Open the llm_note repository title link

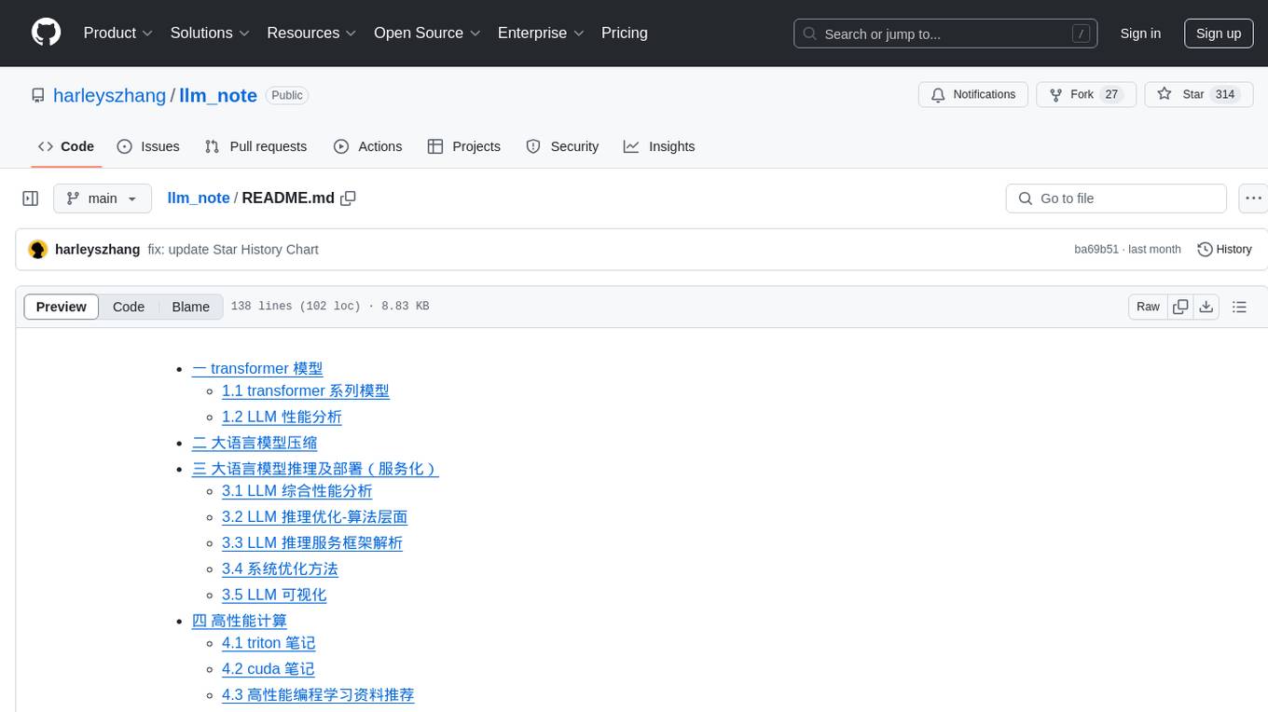pyautogui.click(x=218, y=95)
